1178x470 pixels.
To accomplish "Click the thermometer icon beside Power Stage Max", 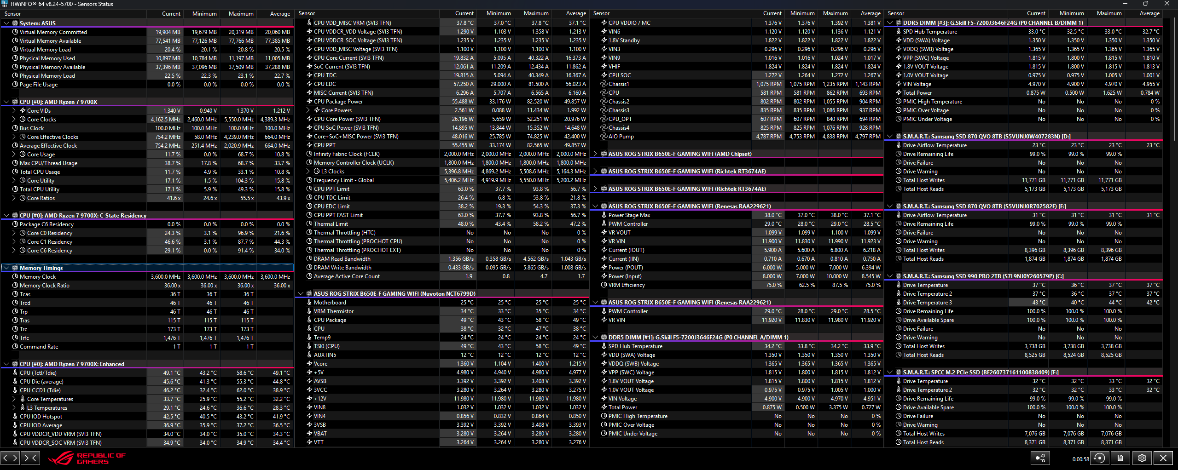I will [x=604, y=215].
